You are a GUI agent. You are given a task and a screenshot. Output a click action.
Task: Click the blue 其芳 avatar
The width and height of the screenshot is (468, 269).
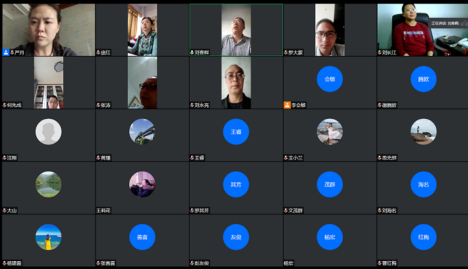coord(236,185)
